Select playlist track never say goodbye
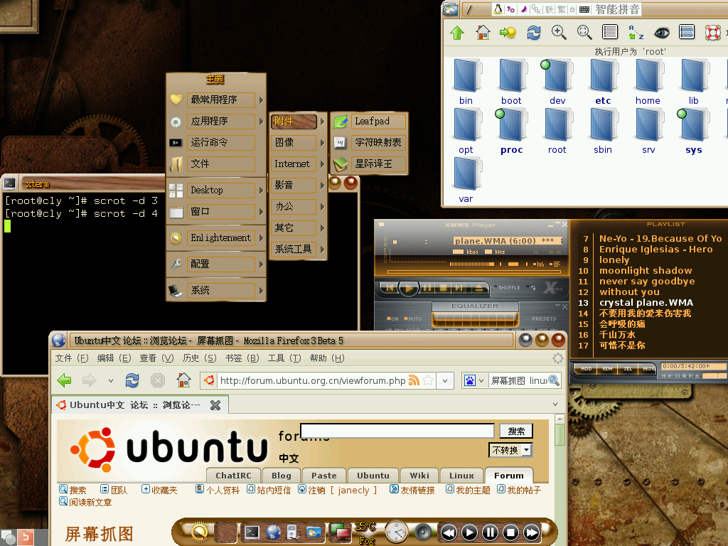The width and height of the screenshot is (728, 546). pos(646,282)
